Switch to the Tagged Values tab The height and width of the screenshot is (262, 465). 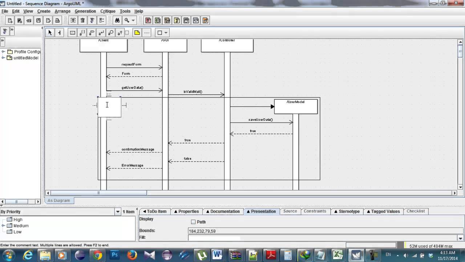[383, 211]
